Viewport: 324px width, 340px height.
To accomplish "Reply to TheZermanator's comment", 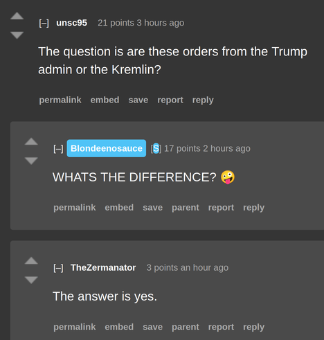I will [253, 327].
